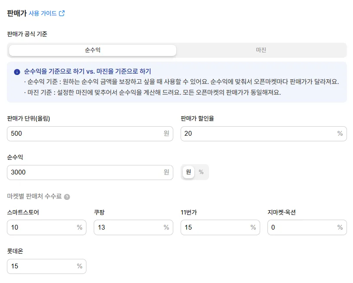Click the 판매가 단위(올림) input field

click(90, 134)
